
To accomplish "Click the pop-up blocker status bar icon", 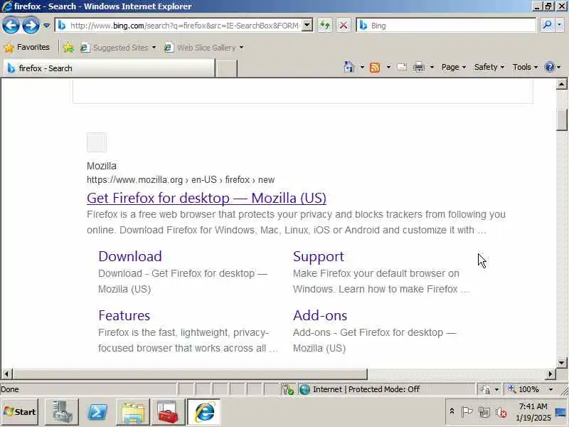I will (289, 389).
